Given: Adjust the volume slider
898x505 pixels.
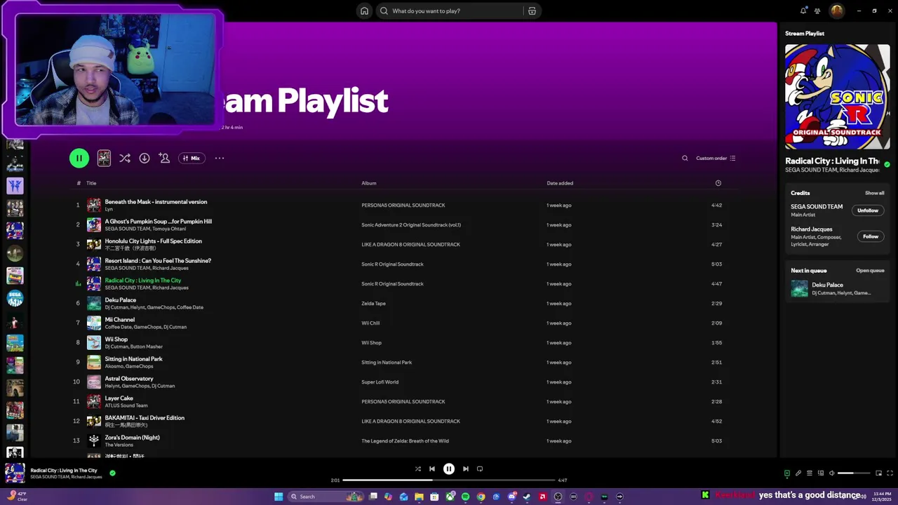Looking at the screenshot, I should click(854, 473).
